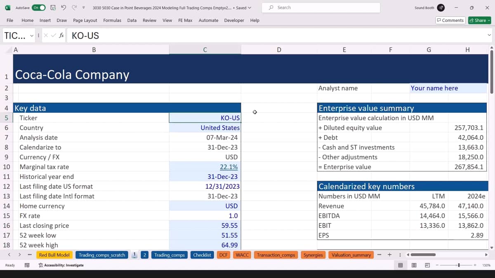Viewport: 495px width, 278px height.
Task: Switch to the Insert ribbon tab
Action: 45,20
